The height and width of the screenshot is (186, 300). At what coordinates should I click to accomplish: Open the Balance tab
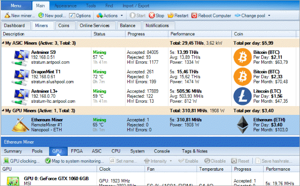[x=128, y=26]
